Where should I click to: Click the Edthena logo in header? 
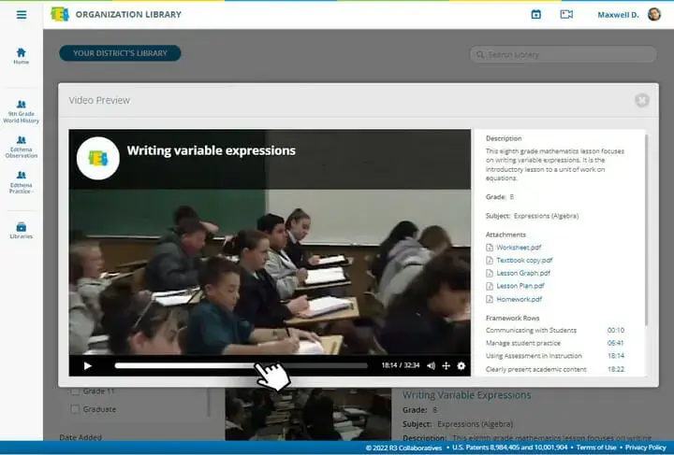[60, 14]
